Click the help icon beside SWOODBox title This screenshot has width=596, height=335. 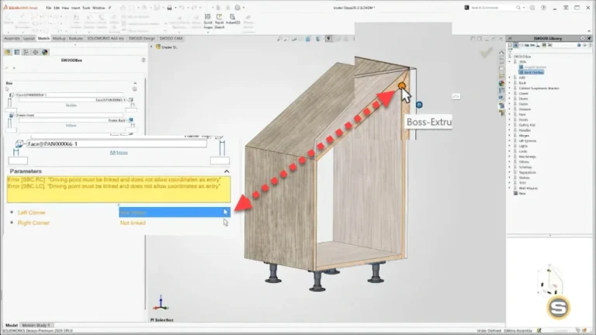point(144,60)
